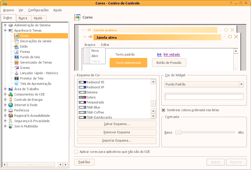Expand the Componentes do KDE node
This screenshot has height=170, width=251.
[x=5, y=94]
